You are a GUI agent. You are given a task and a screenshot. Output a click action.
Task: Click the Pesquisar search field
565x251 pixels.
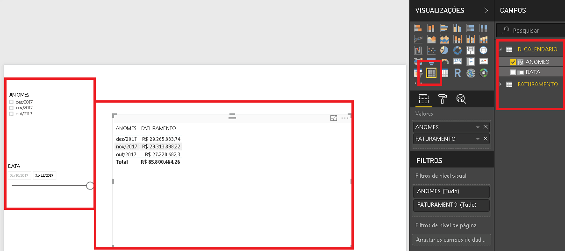click(530, 30)
